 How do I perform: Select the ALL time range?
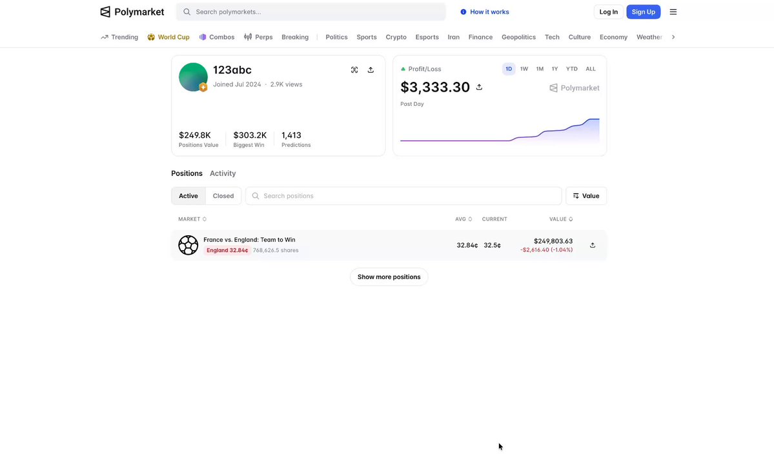click(591, 69)
